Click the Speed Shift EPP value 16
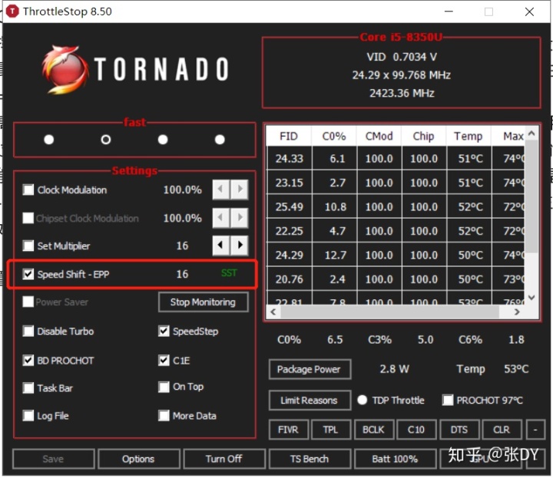553x478 pixels. point(182,274)
